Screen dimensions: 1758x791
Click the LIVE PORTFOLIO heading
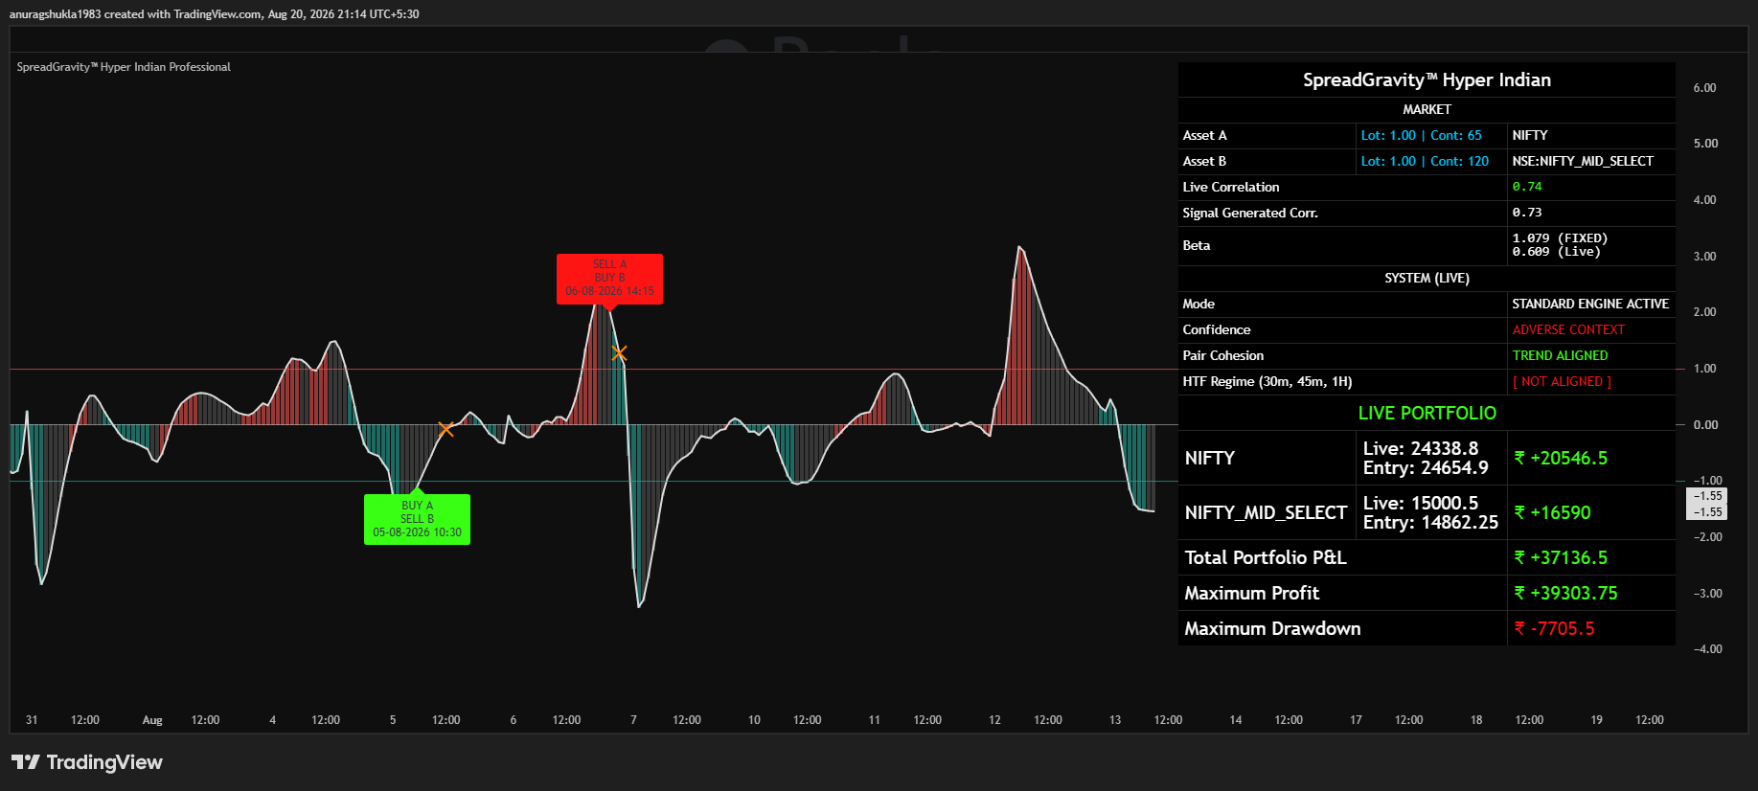[x=1427, y=414]
